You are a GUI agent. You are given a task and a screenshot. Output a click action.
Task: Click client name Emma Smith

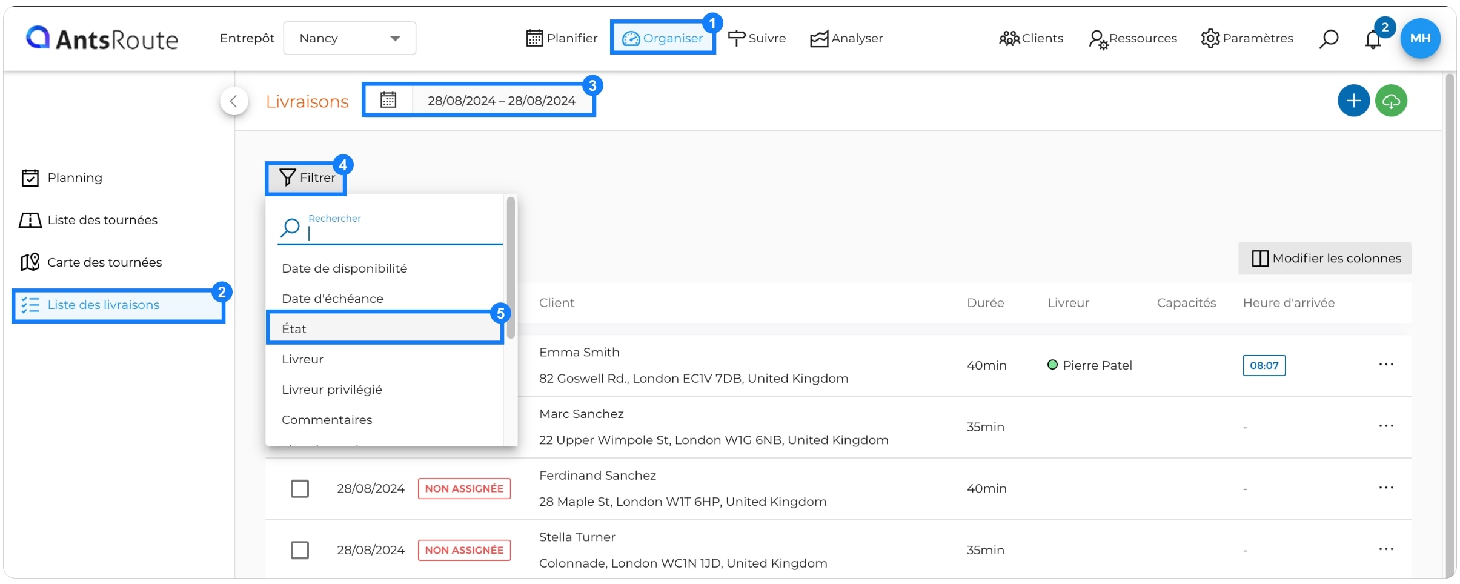579,353
